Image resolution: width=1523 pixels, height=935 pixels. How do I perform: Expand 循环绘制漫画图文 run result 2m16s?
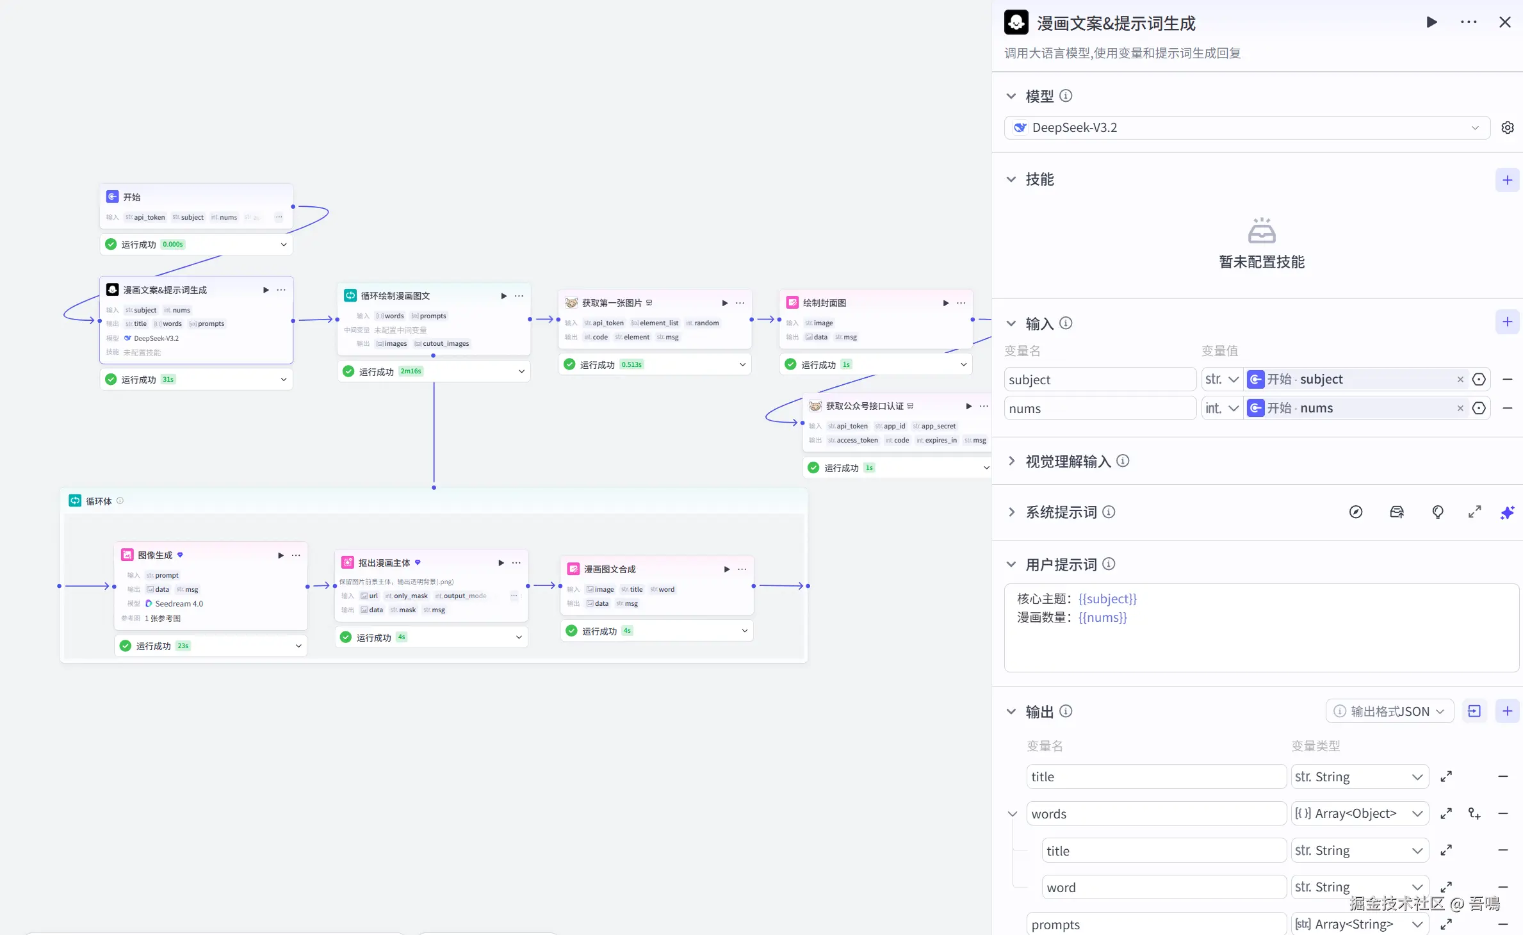pyautogui.click(x=521, y=371)
